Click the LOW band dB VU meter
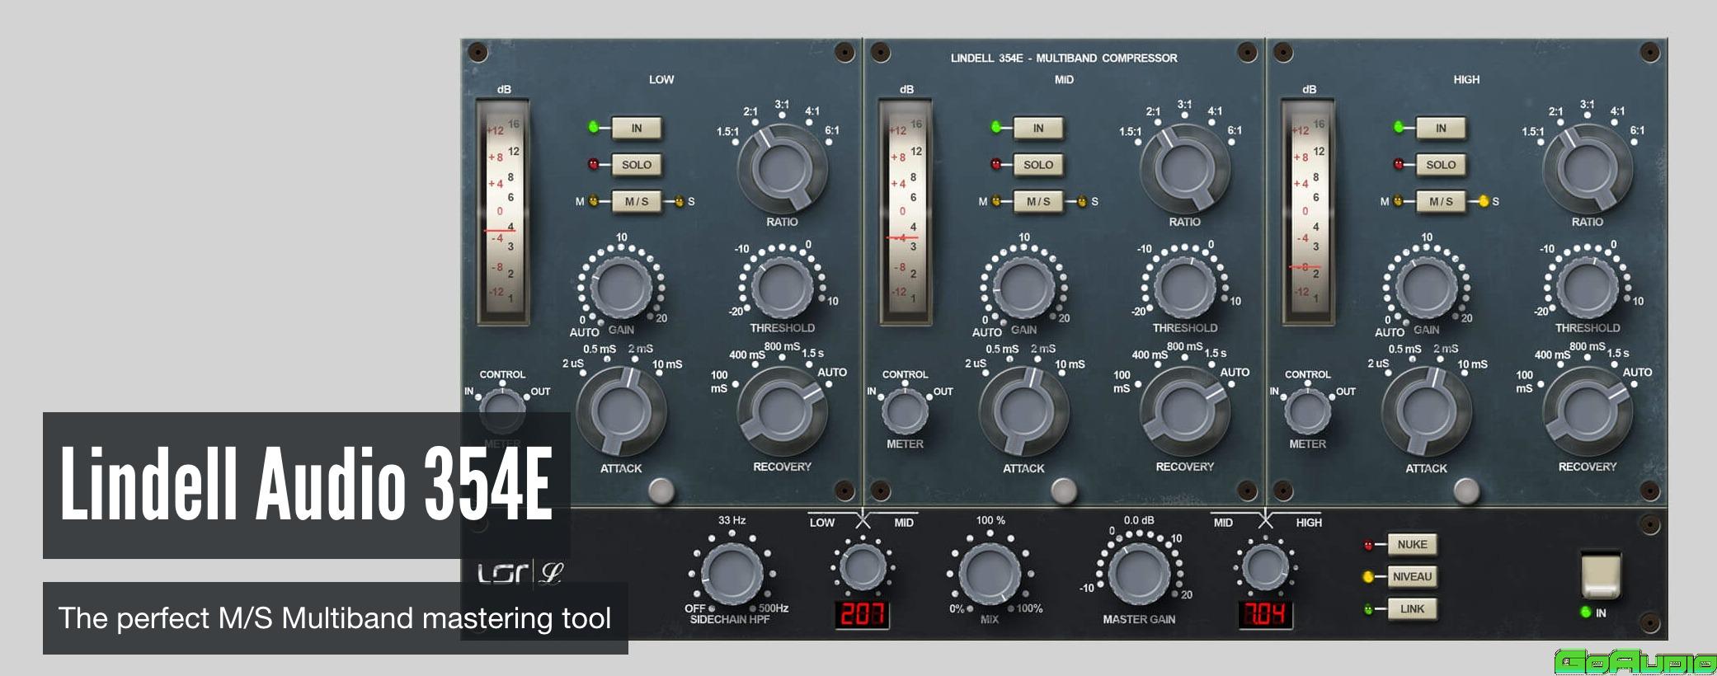 click(x=503, y=212)
